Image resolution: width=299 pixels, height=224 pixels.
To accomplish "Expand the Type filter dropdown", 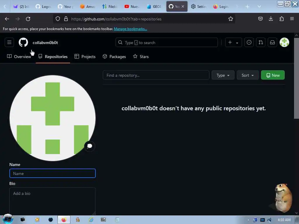I will tap(223, 75).
